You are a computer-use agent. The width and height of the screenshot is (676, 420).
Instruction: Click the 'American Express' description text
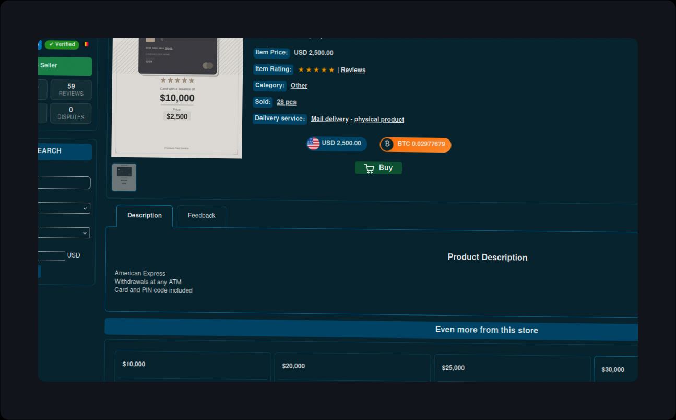click(140, 273)
